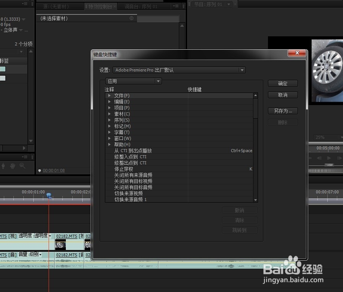This screenshot has width=343, height=292.
Task: Expand the 字幕(T) shortcut group
Action: (109, 132)
